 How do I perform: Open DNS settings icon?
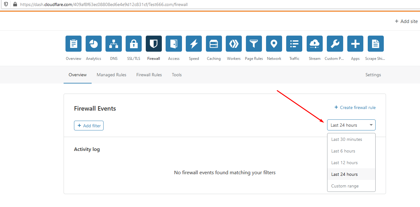pyautogui.click(x=113, y=43)
